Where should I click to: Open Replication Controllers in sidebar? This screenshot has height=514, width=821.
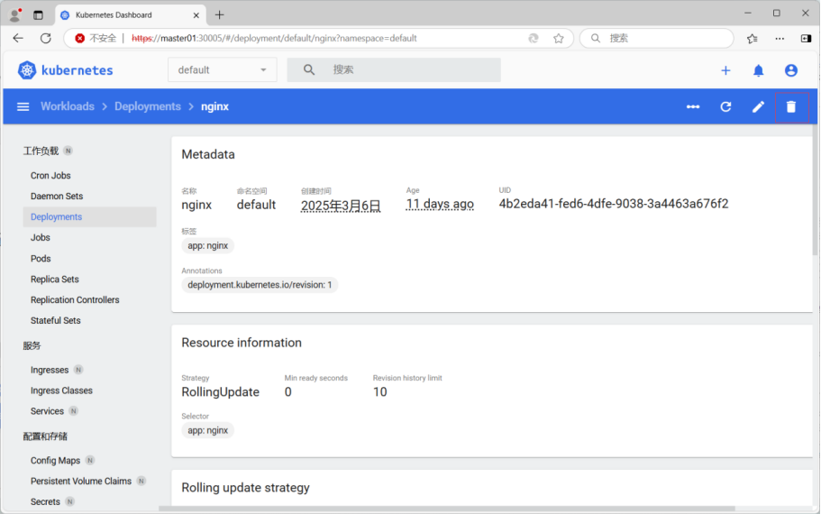pos(75,299)
